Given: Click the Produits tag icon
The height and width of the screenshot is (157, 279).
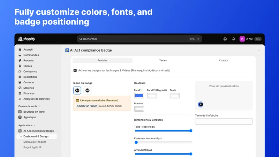Looking at the screenshot, I should point(20,60).
